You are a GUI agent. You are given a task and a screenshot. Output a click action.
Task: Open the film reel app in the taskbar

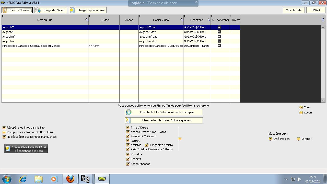point(85,179)
